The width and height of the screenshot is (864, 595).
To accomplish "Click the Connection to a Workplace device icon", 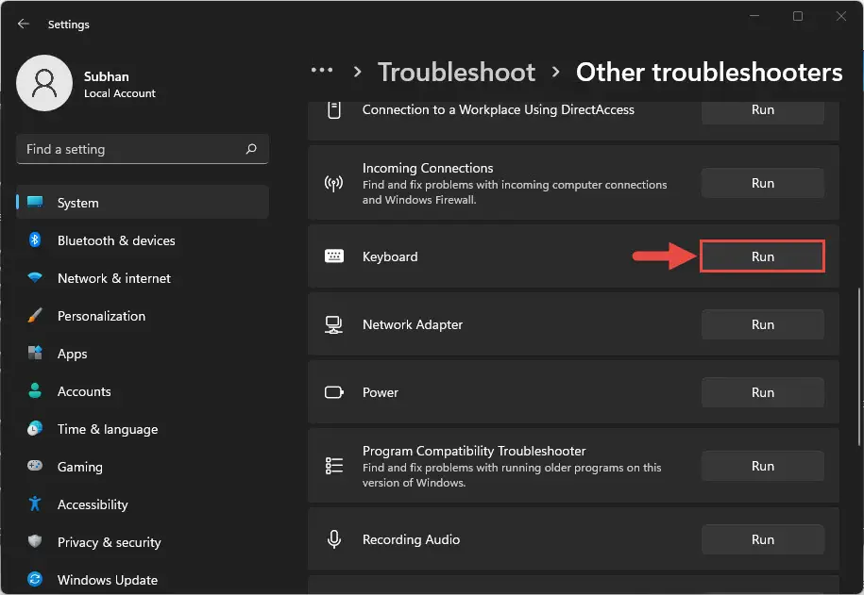I will [333, 109].
